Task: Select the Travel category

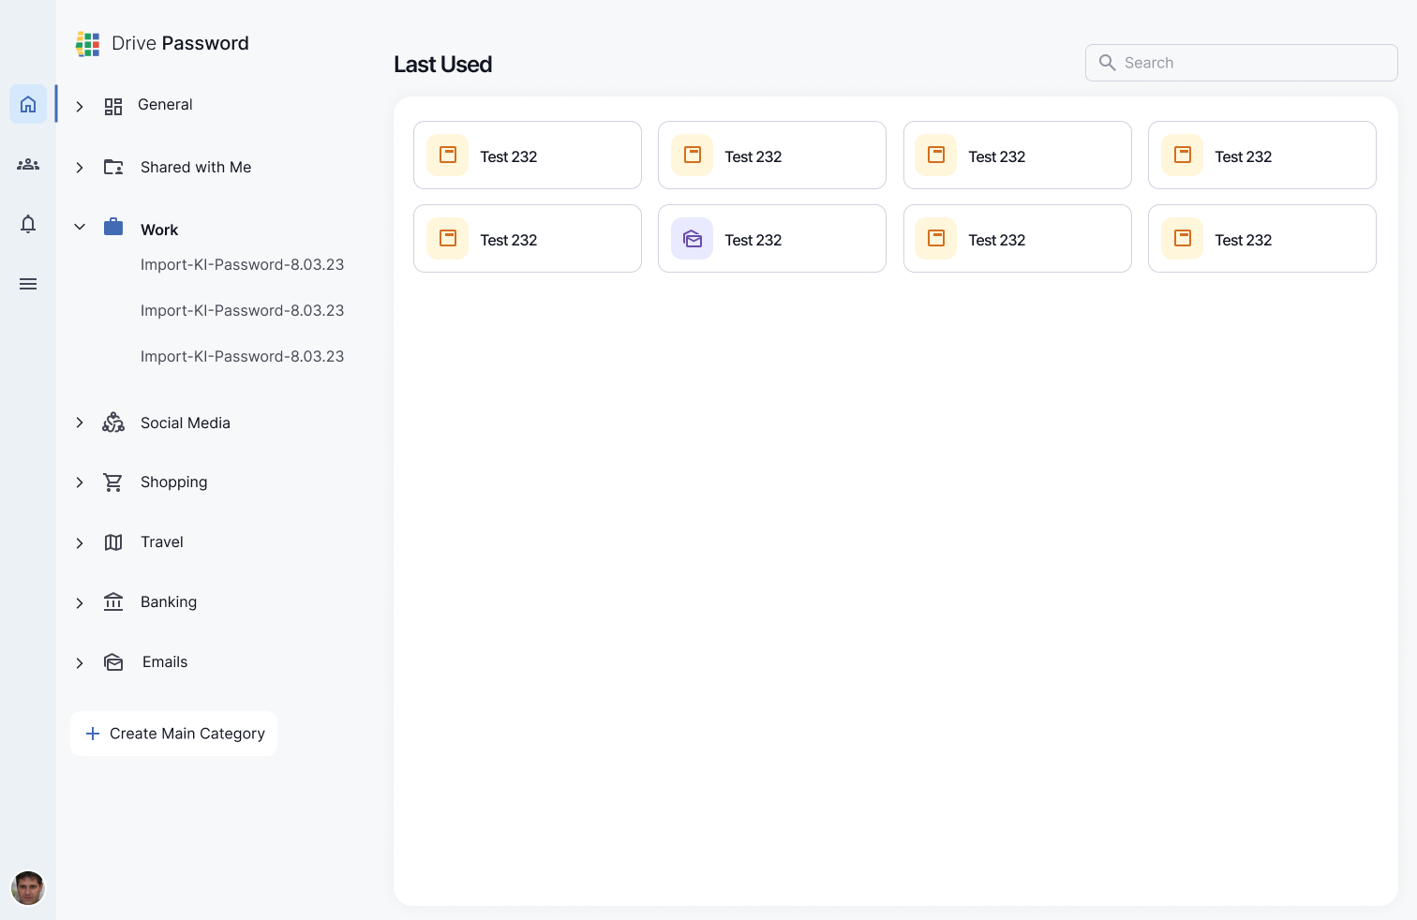Action: (x=162, y=542)
